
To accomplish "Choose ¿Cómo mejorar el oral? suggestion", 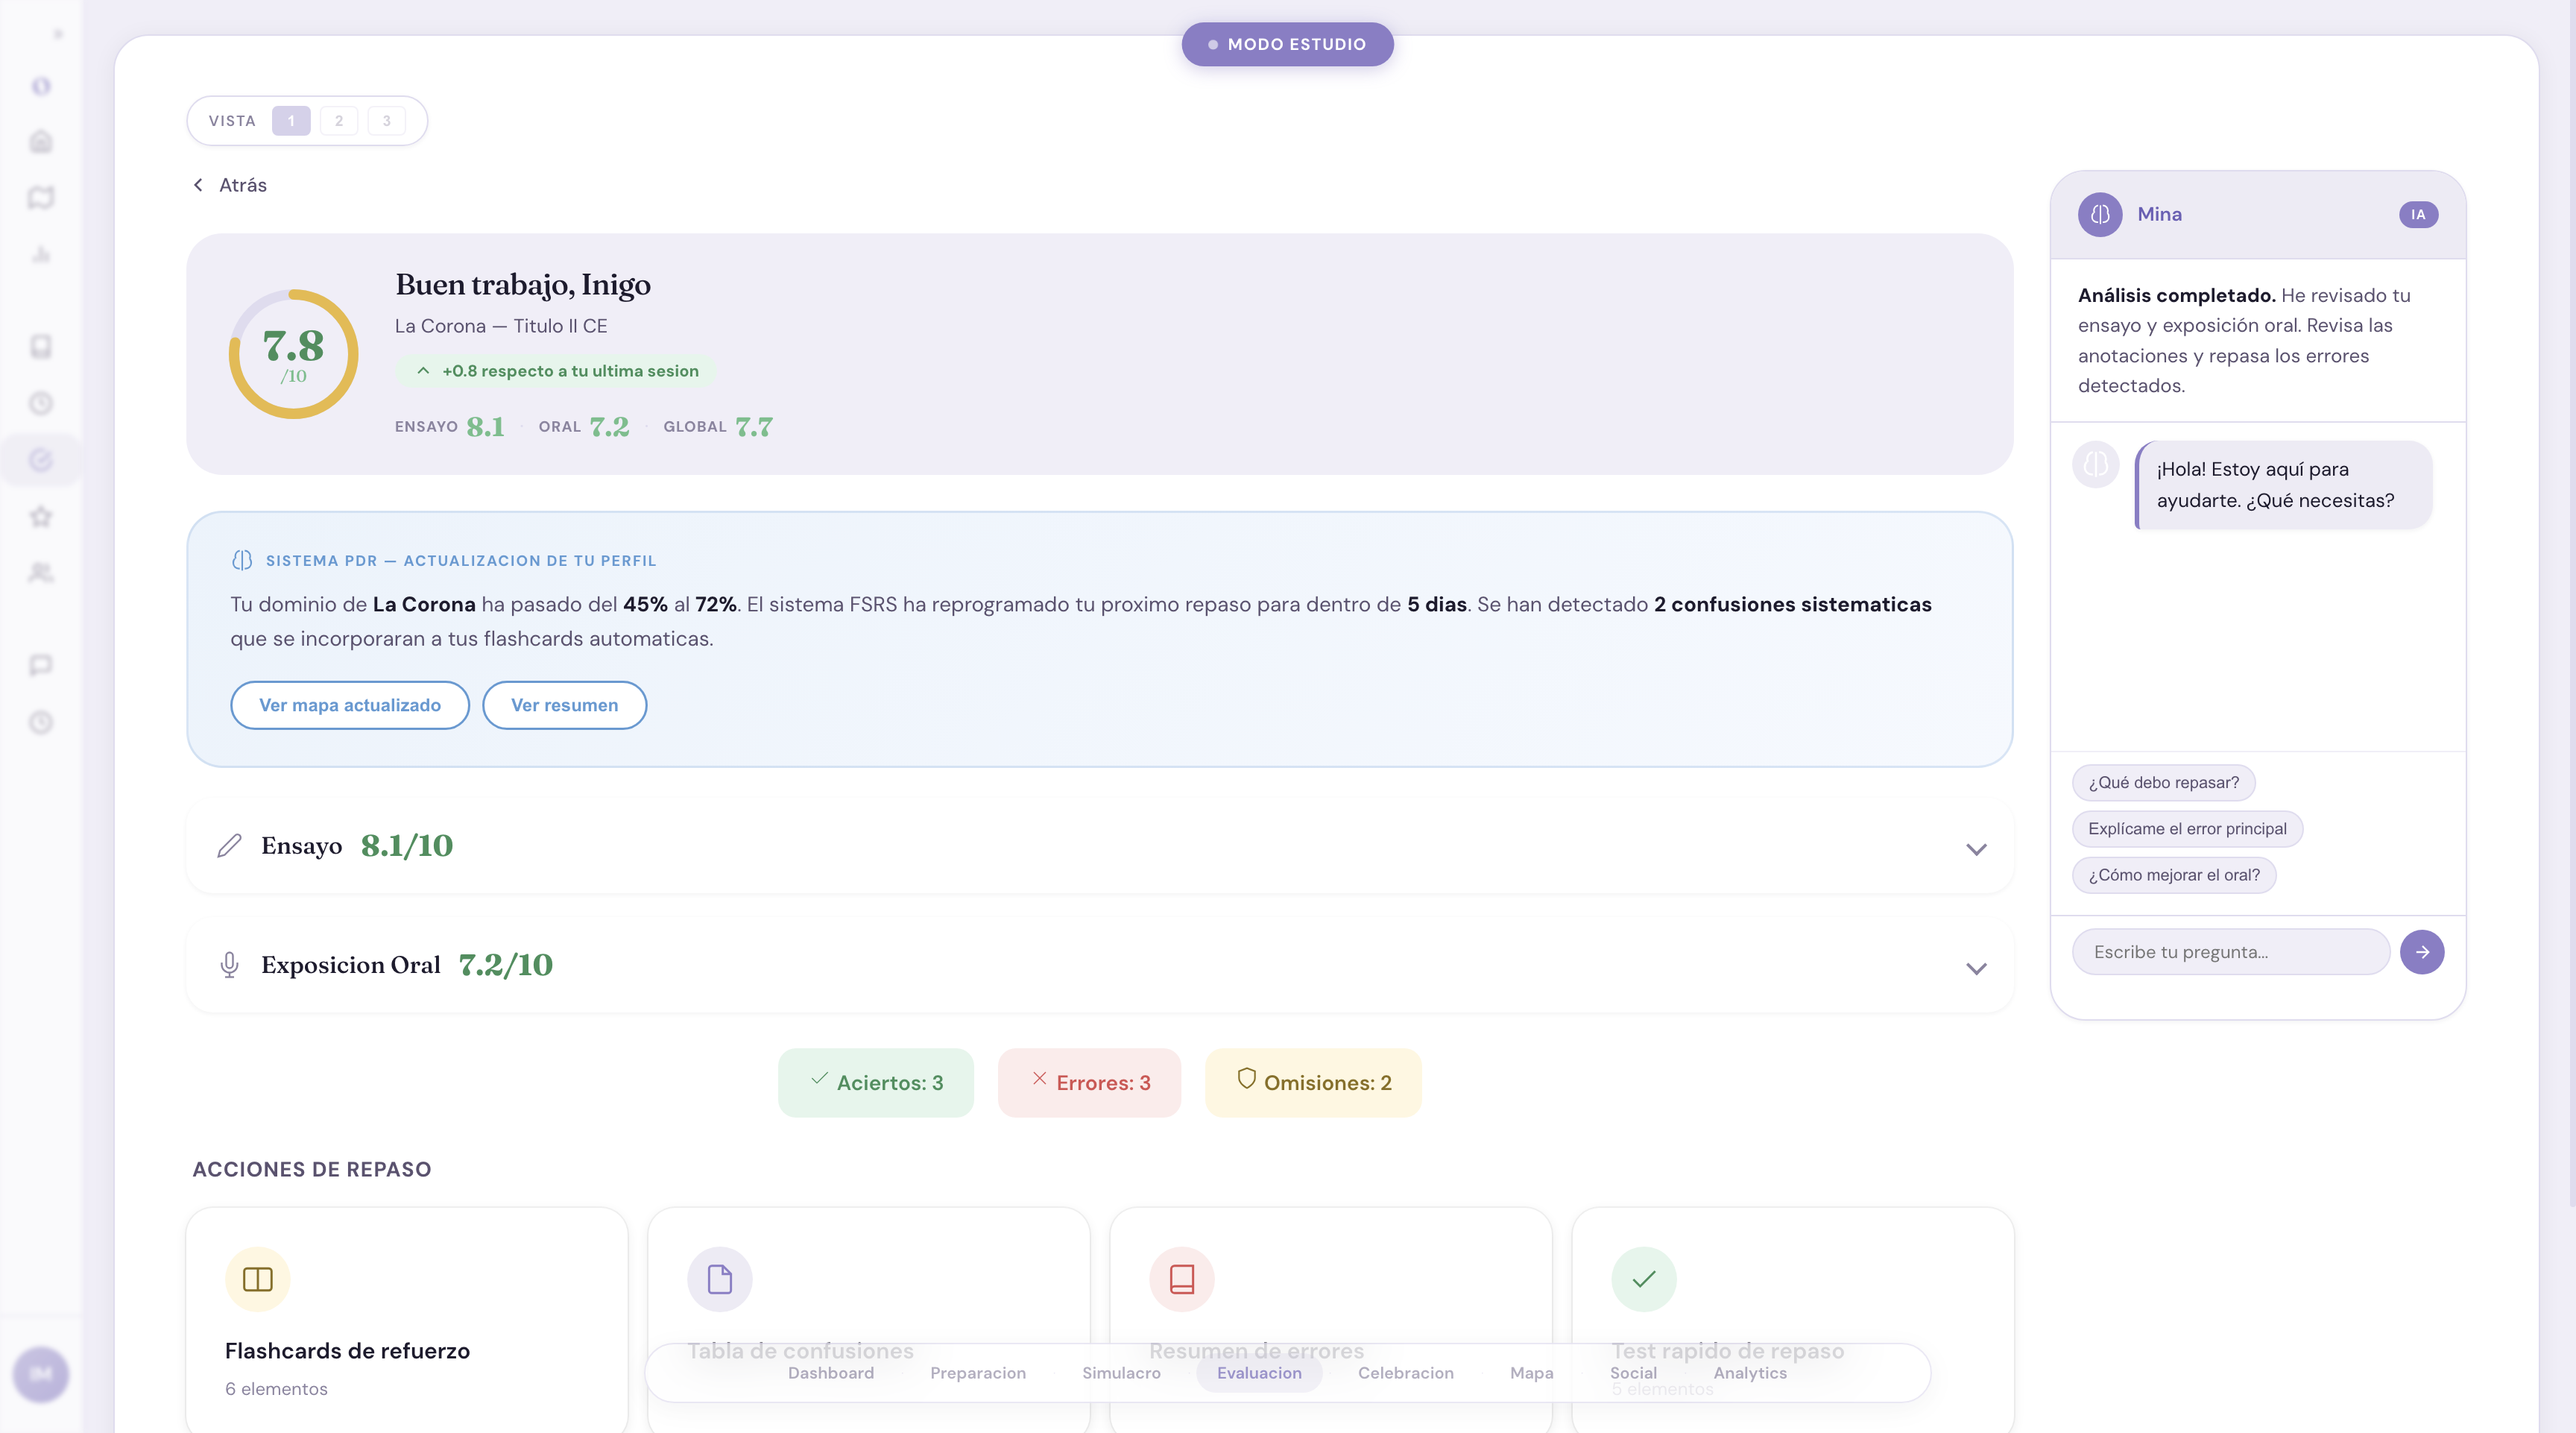I will [2174, 874].
